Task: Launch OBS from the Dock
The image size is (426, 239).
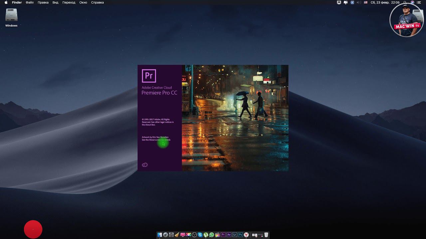Action: tap(194, 235)
